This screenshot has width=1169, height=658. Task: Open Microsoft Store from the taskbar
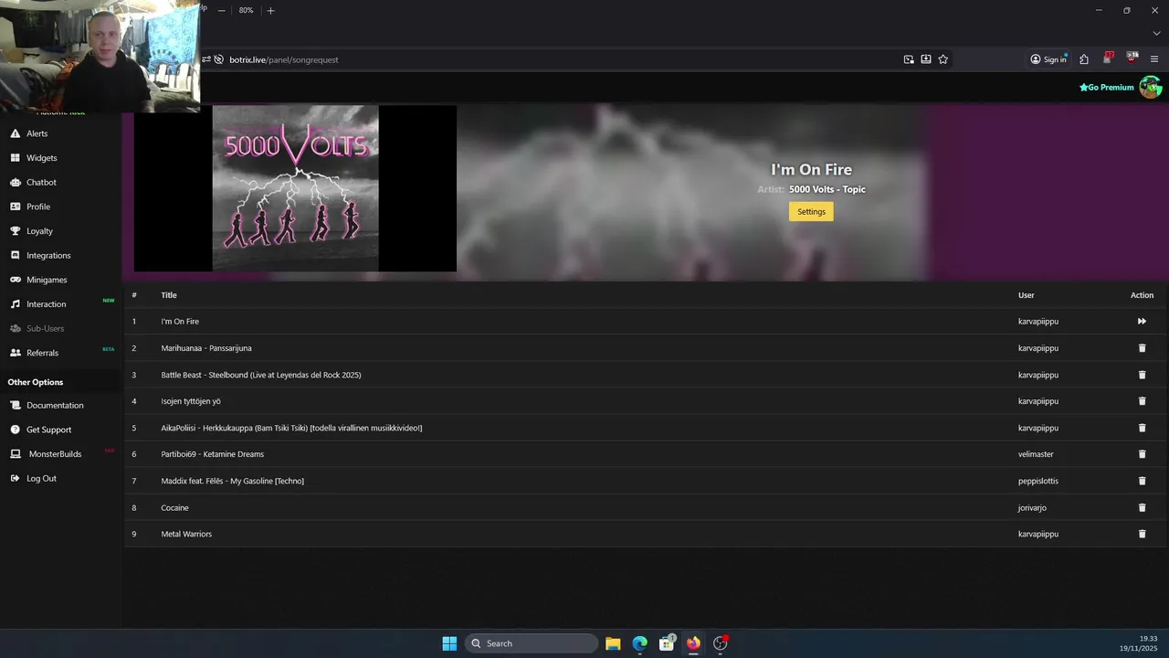[x=667, y=643]
